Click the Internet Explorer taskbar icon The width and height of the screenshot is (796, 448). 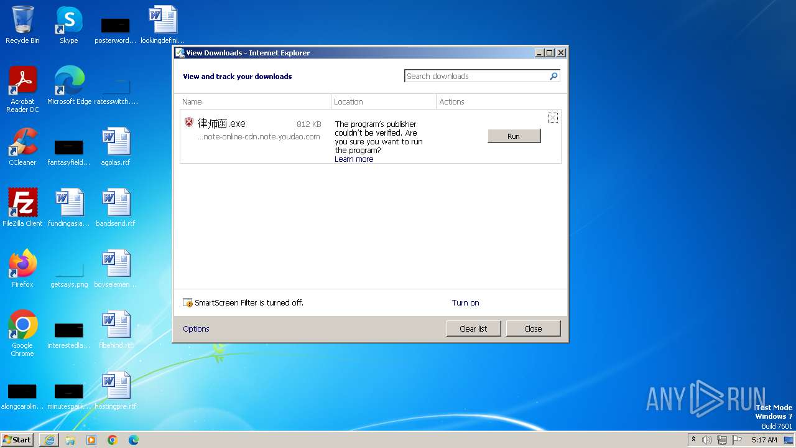click(x=49, y=440)
